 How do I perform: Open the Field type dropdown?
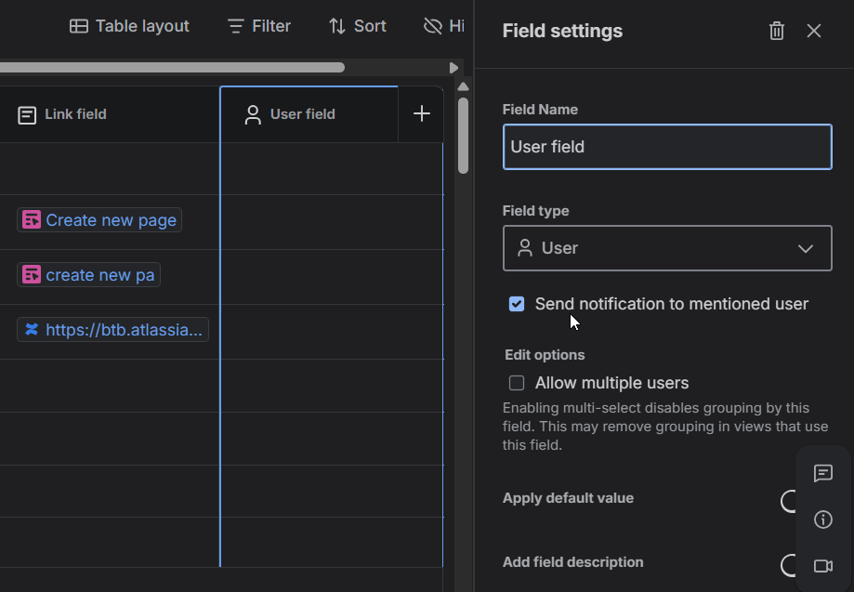coord(666,248)
